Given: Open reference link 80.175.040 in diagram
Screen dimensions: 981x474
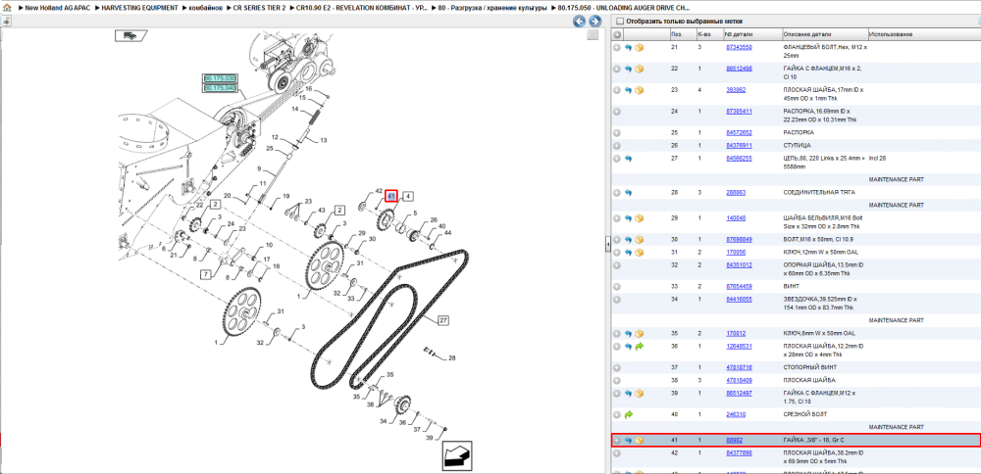Looking at the screenshot, I should pyautogui.click(x=220, y=88).
